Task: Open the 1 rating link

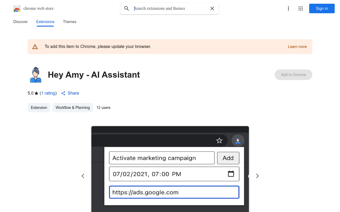Action: 48,93
